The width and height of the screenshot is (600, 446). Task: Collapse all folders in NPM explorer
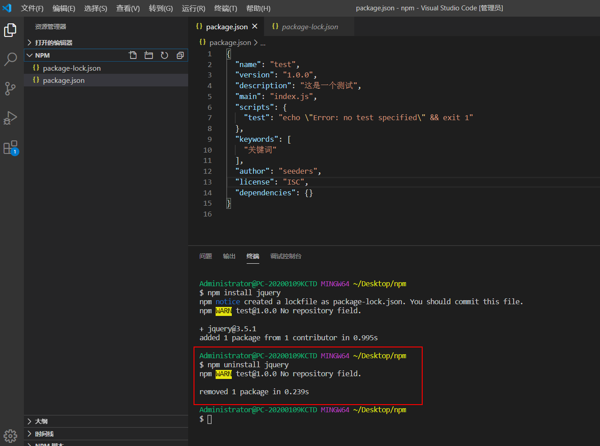click(180, 55)
